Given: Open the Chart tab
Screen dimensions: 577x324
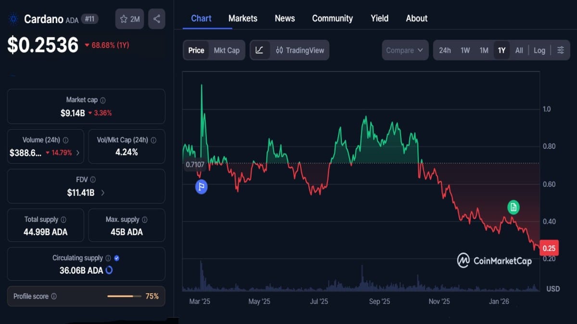Looking at the screenshot, I should point(201,18).
